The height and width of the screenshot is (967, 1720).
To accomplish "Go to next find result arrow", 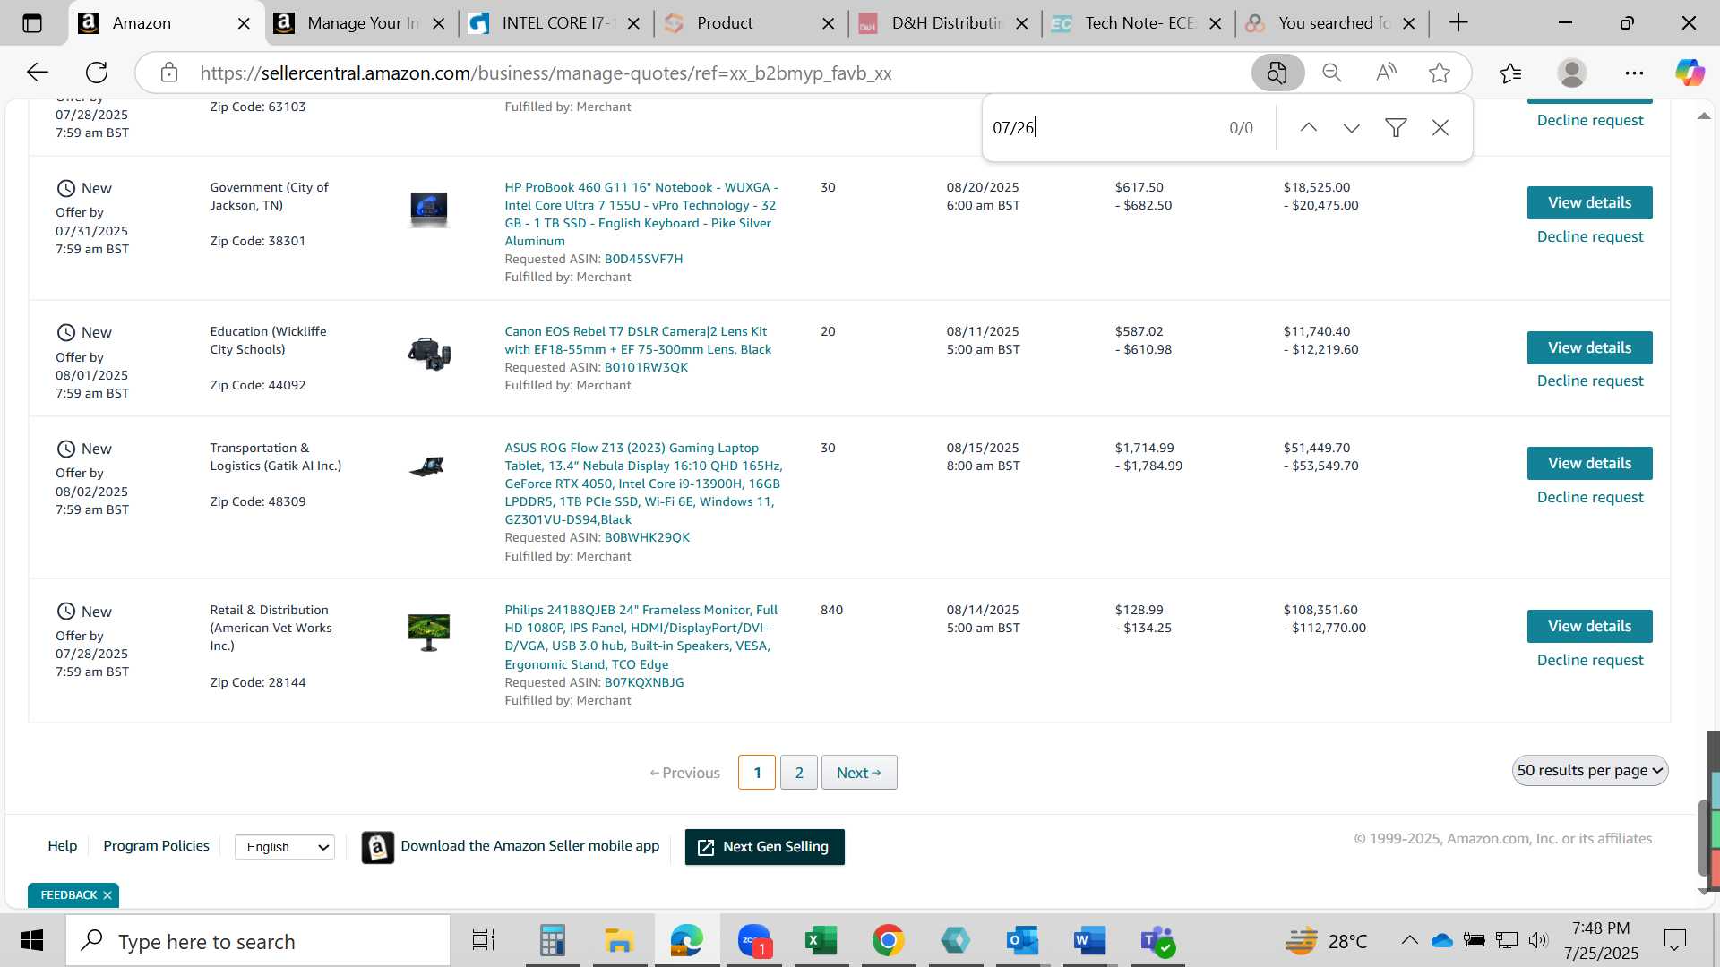I will click(1352, 127).
